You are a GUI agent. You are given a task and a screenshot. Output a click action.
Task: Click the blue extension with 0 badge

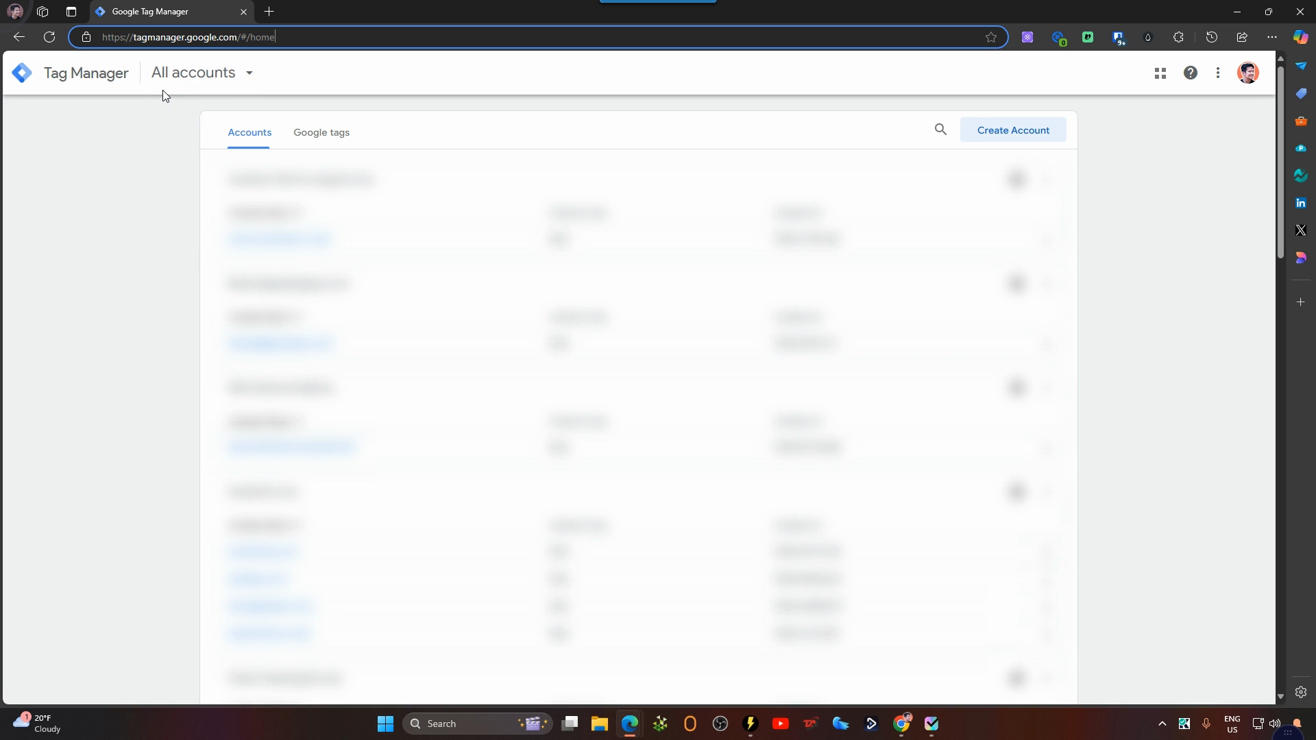[x=1058, y=38]
